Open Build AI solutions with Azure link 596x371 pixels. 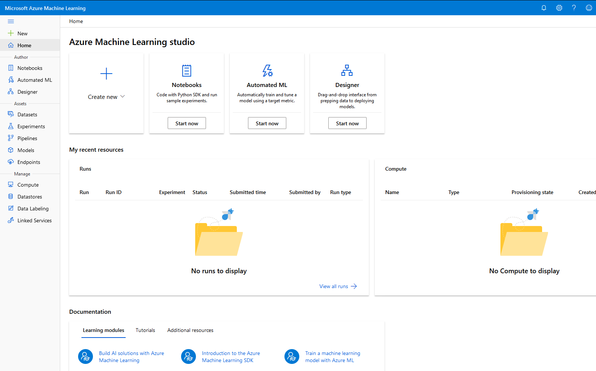(131, 357)
